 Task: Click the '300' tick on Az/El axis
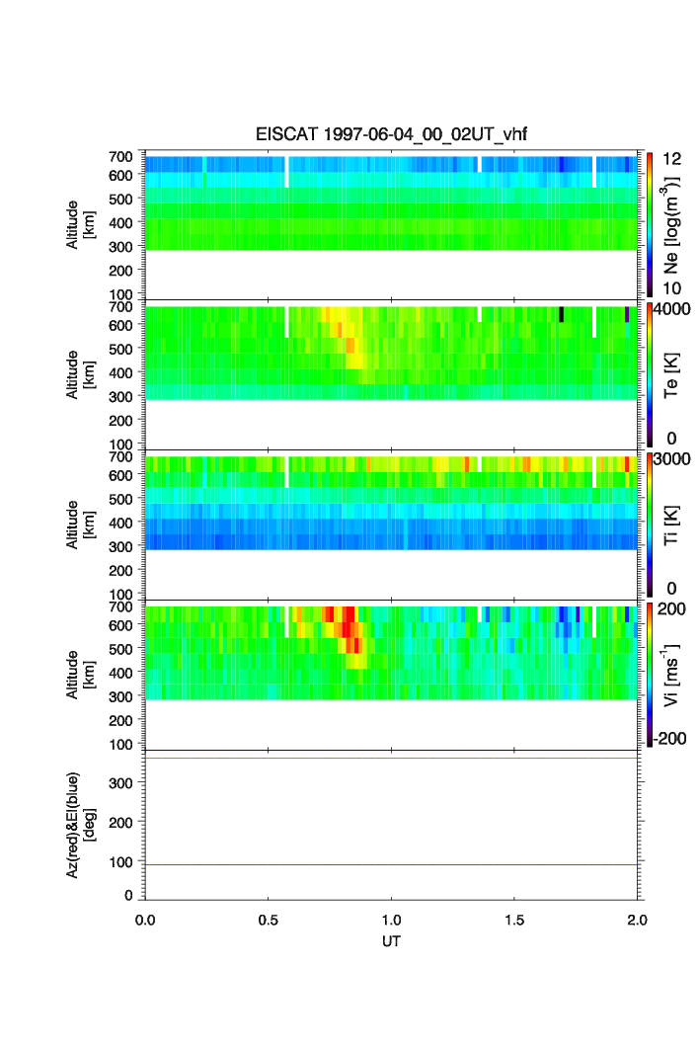coord(120,783)
